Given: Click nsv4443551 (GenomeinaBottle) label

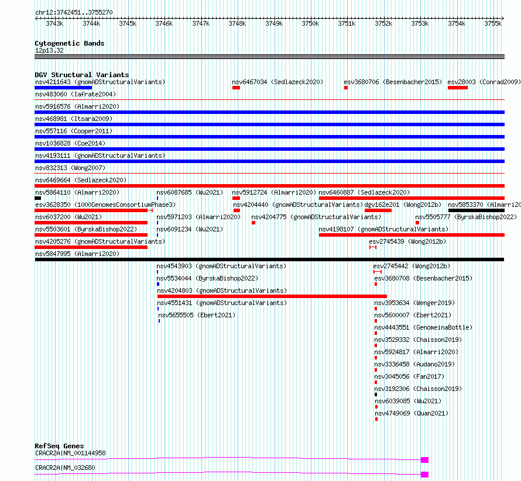Looking at the screenshot, I should [423, 327].
